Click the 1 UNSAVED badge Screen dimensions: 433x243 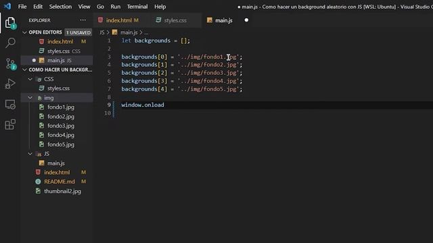point(78,32)
